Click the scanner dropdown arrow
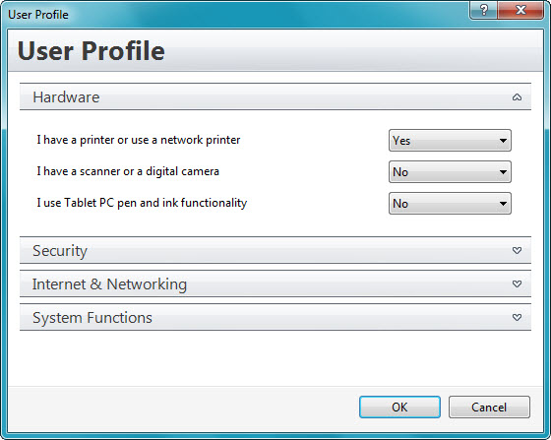551x440 pixels. [x=503, y=172]
